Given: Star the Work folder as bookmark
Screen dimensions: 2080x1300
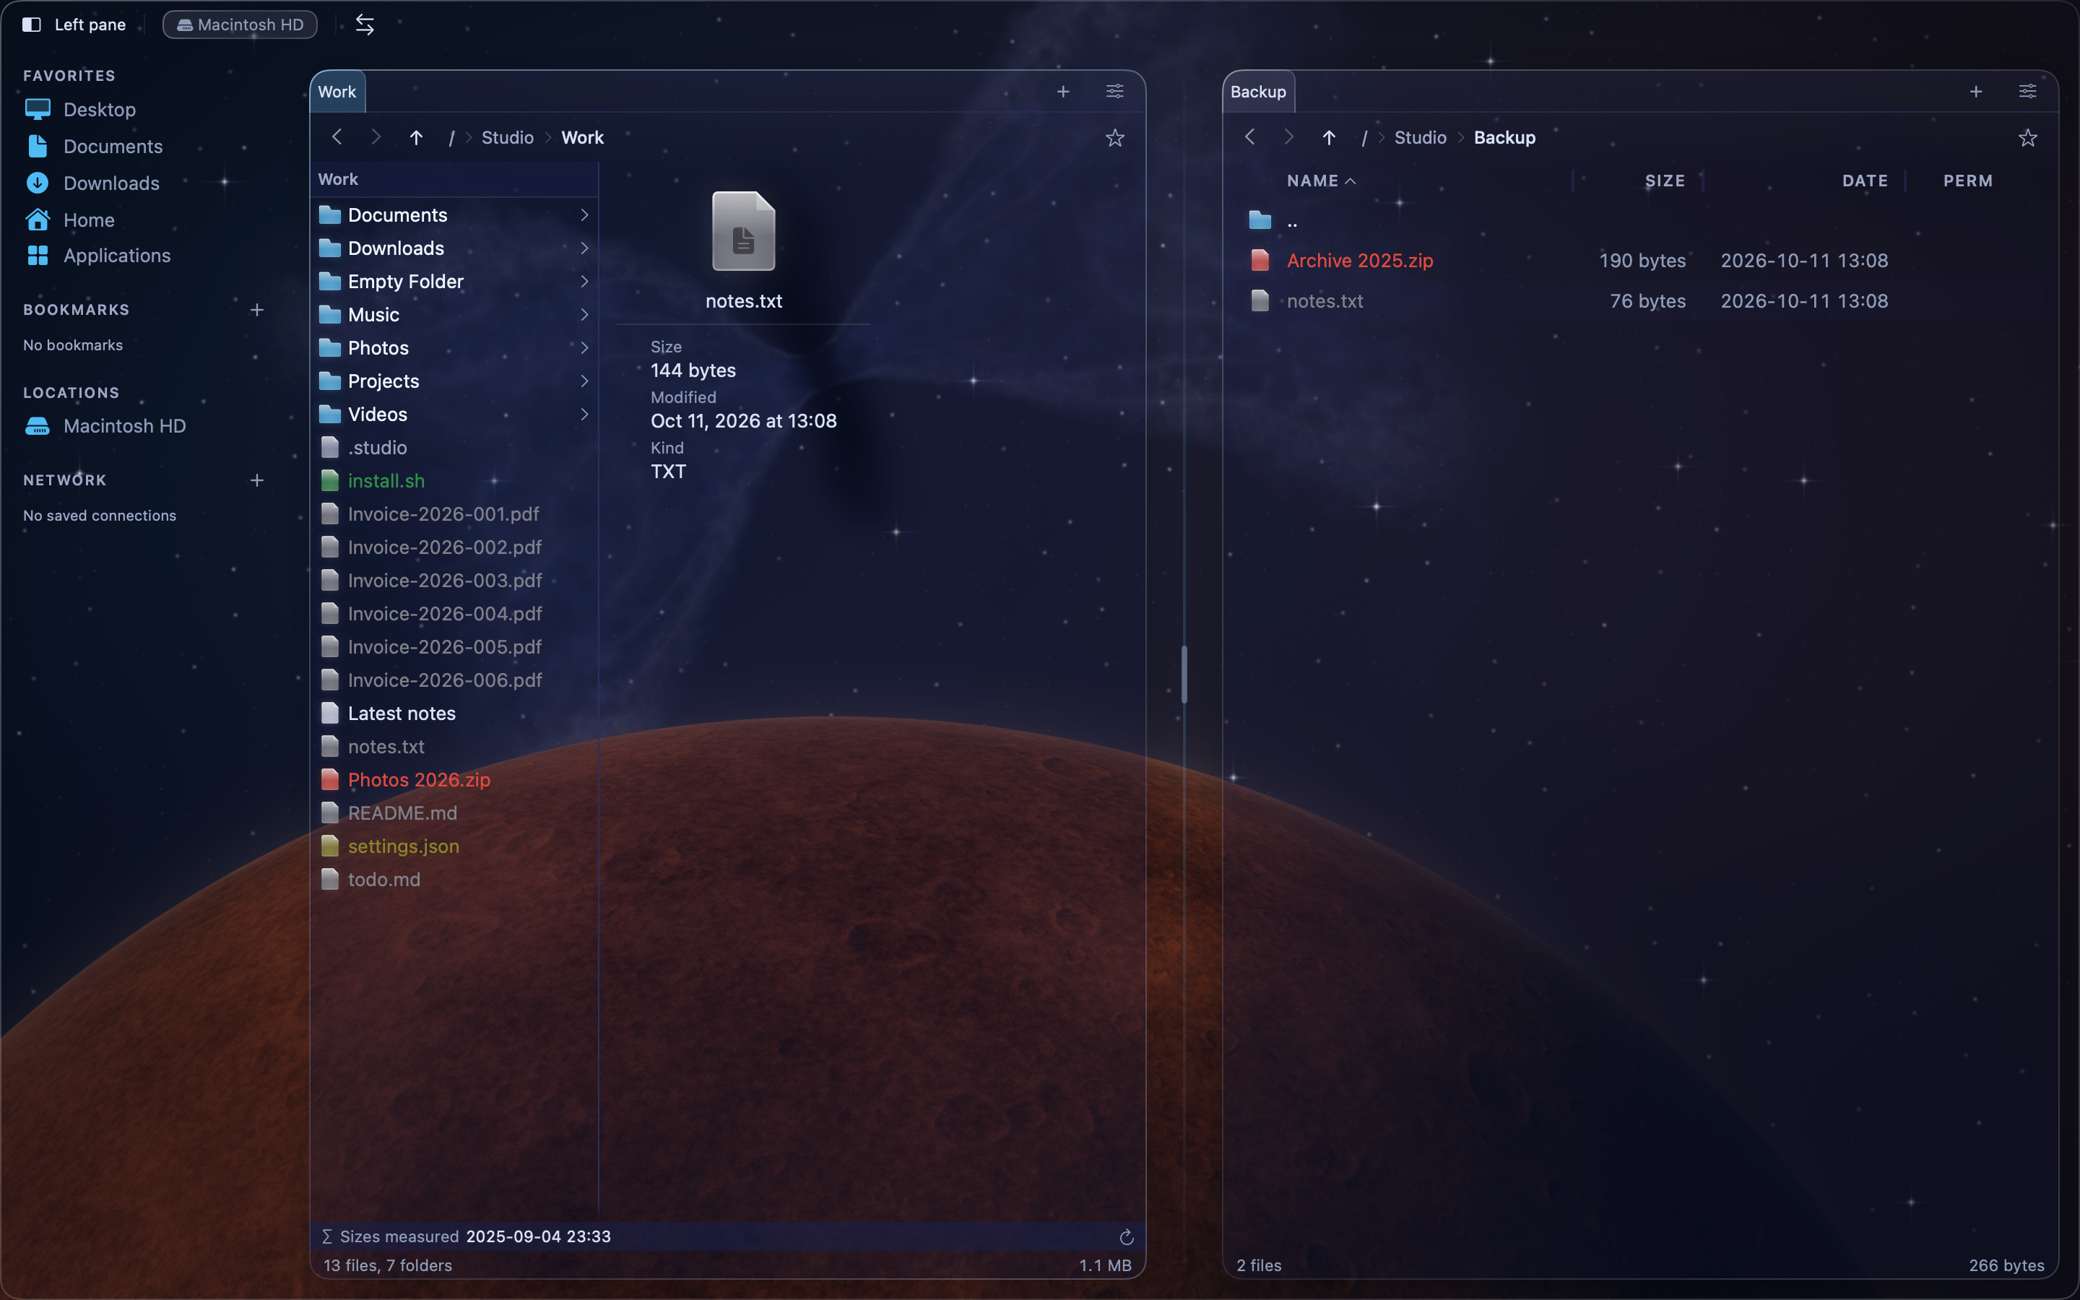Looking at the screenshot, I should pyautogui.click(x=1115, y=137).
